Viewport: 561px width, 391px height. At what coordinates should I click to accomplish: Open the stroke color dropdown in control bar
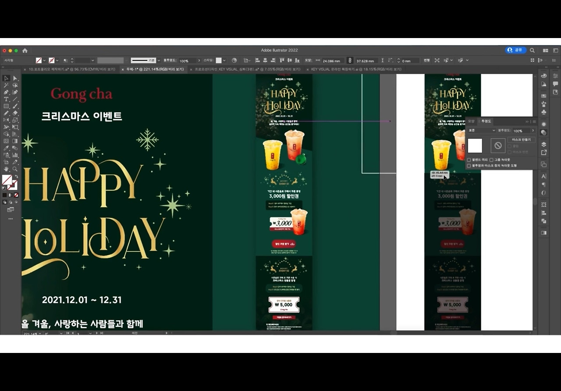57,60
